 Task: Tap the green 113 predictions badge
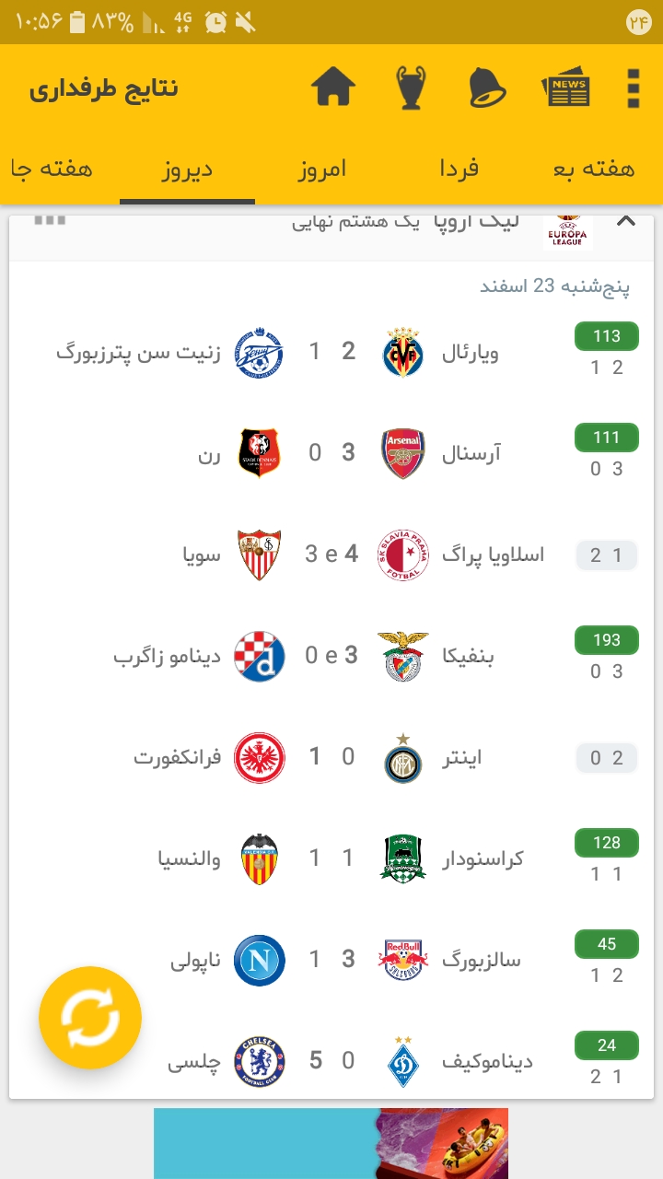tap(606, 336)
